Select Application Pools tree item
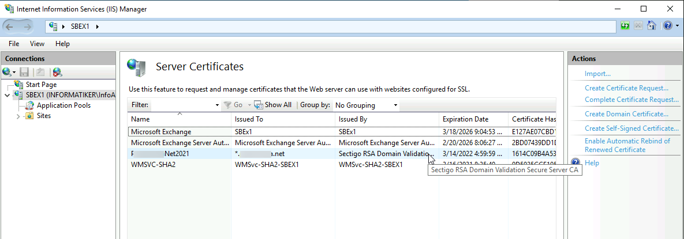The width and height of the screenshot is (684, 239). pyautogui.click(x=63, y=105)
